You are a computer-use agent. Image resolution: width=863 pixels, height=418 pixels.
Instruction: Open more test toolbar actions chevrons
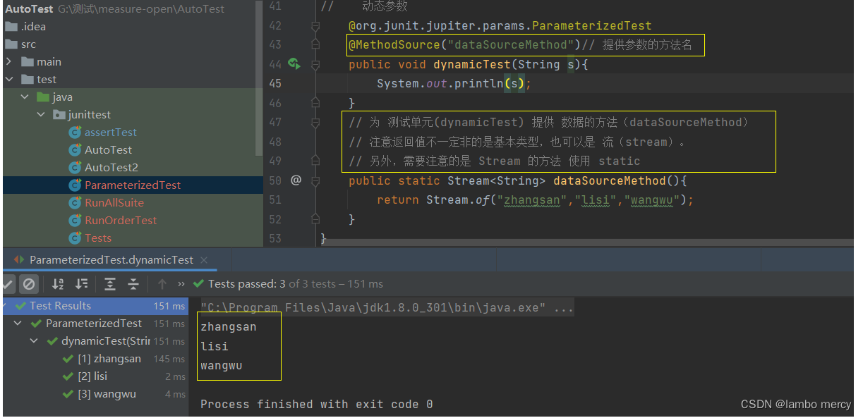[x=181, y=284]
